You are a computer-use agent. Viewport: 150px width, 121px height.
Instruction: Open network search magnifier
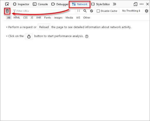coord(85,11)
